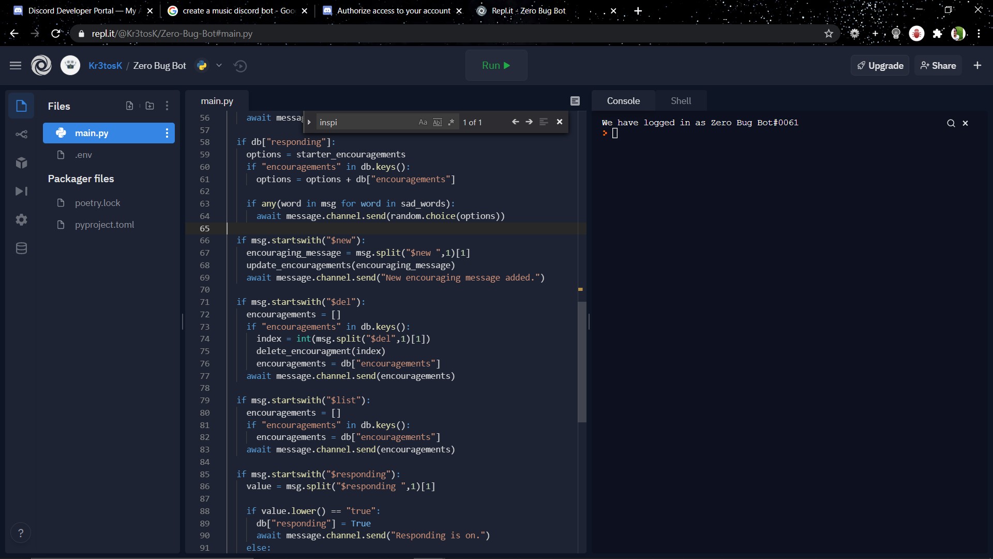Click the editor vertical scrollbar thumb
The height and width of the screenshot is (559, 993).
(582, 362)
